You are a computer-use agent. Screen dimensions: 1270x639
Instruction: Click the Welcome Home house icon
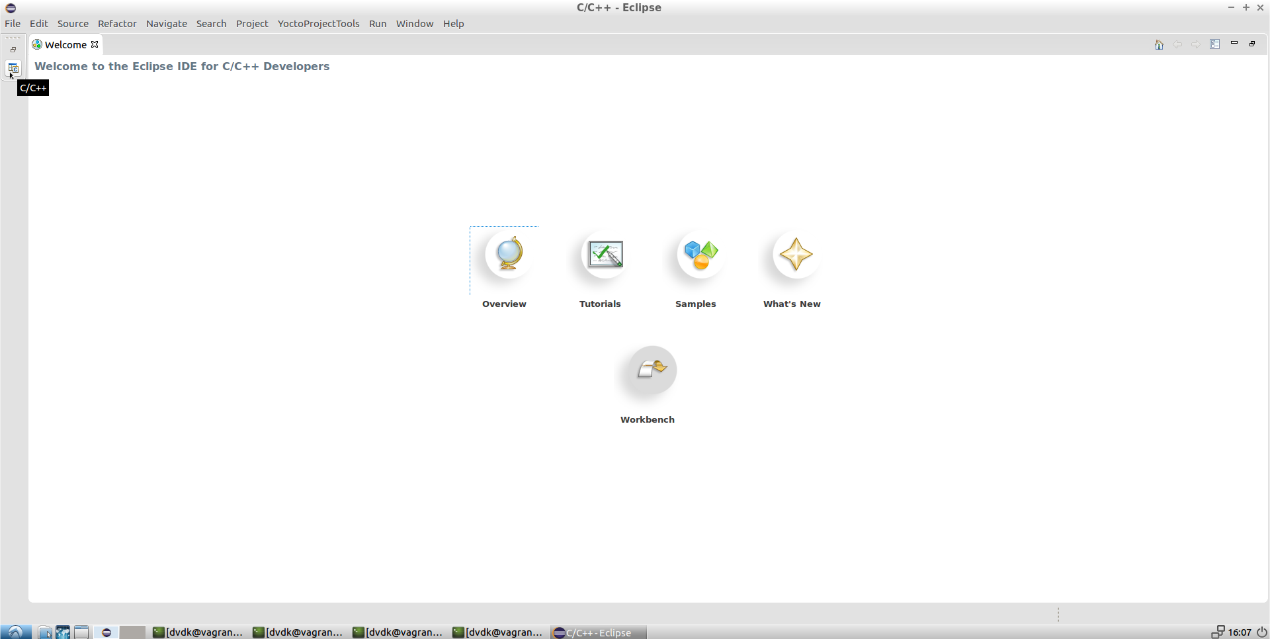(x=1159, y=45)
